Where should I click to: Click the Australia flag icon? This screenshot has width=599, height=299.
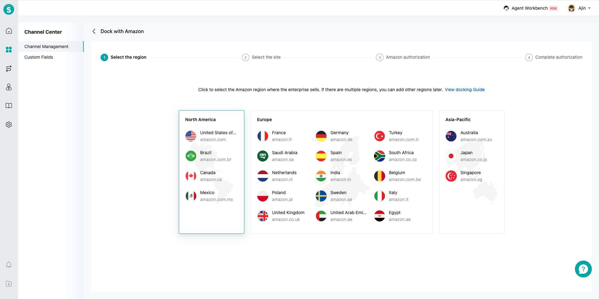[x=451, y=136]
